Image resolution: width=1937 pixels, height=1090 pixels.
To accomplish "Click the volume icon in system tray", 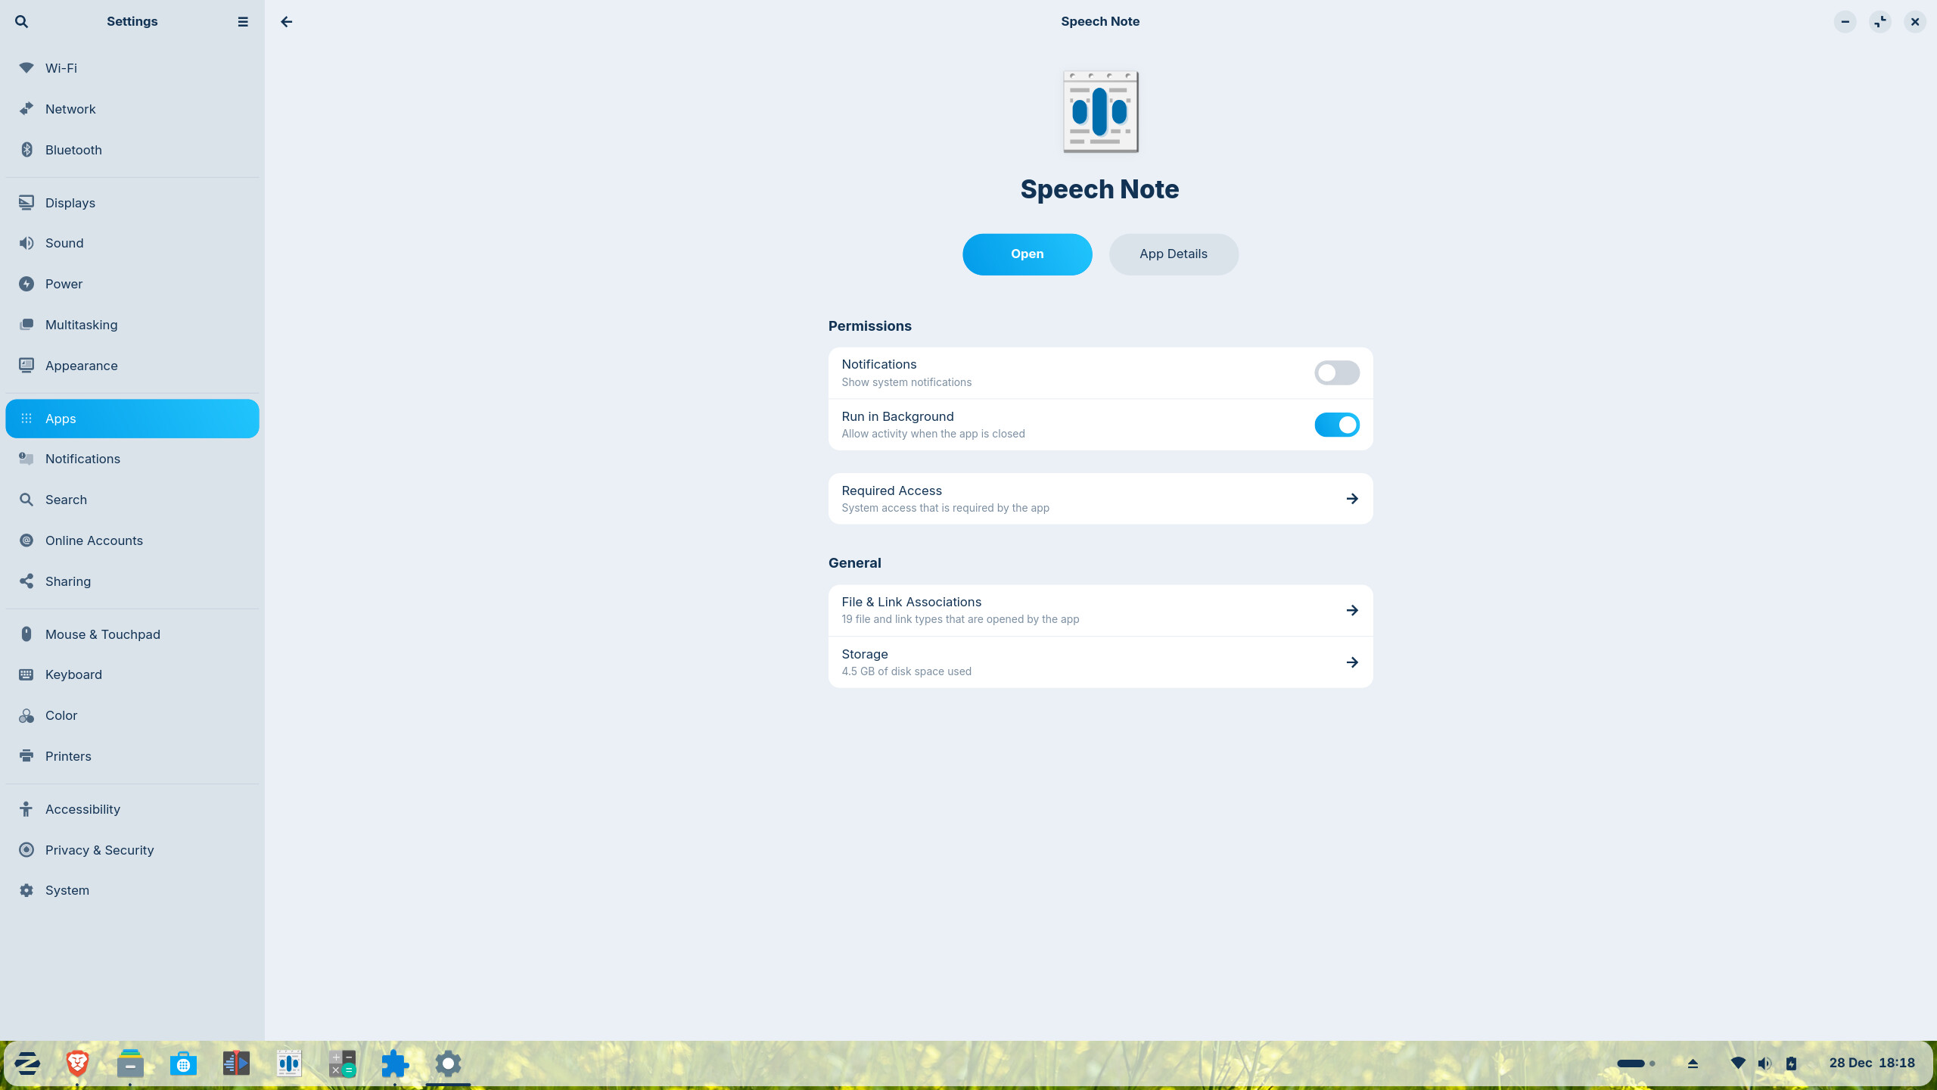I will click(1764, 1064).
